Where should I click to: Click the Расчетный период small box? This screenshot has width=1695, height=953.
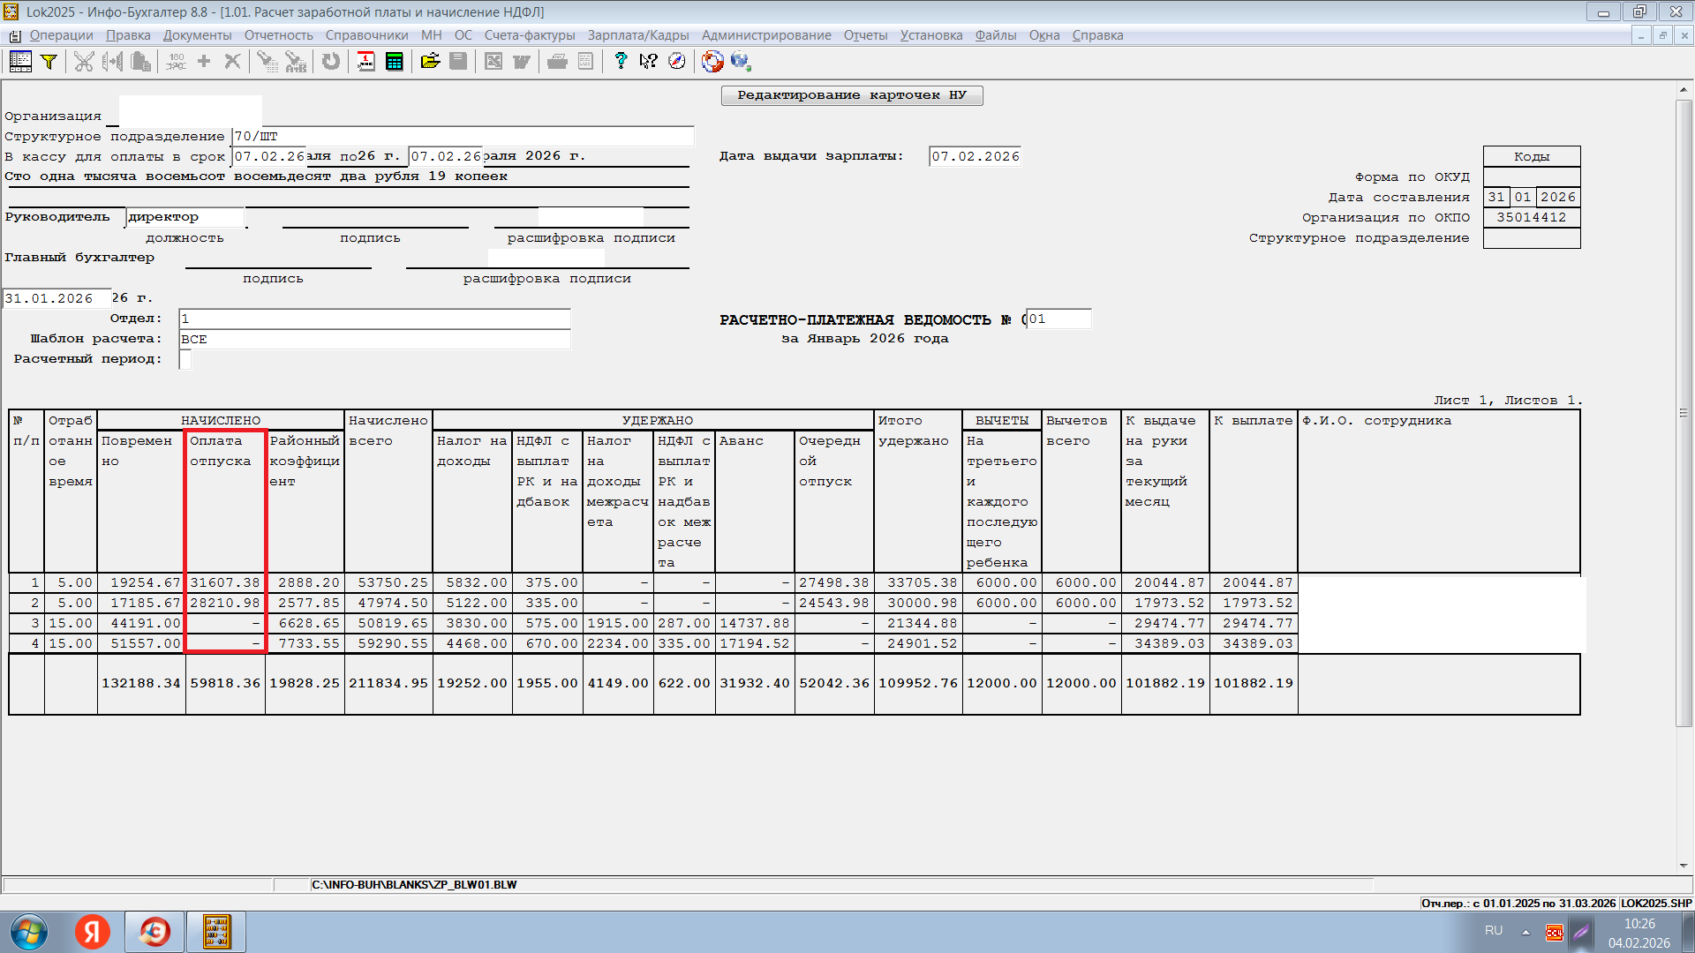(x=185, y=359)
